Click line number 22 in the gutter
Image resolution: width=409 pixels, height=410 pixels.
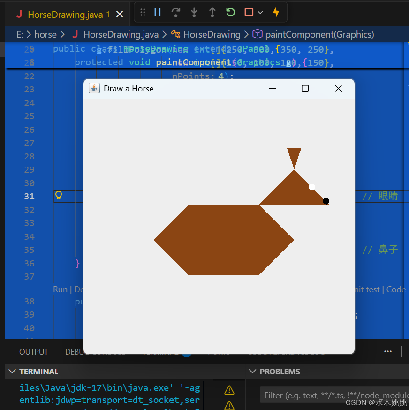pos(29,76)
